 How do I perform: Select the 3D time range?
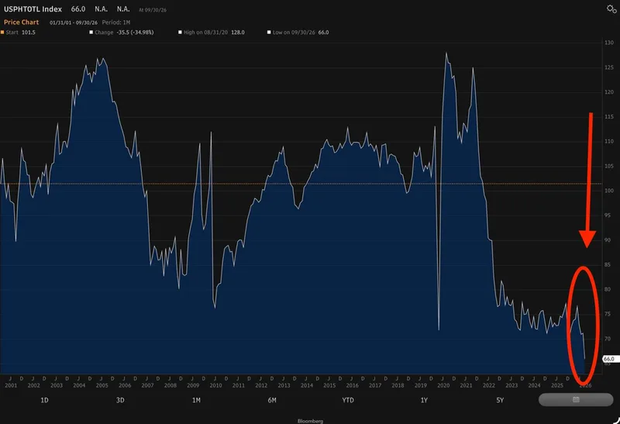[x=120, y=400]
